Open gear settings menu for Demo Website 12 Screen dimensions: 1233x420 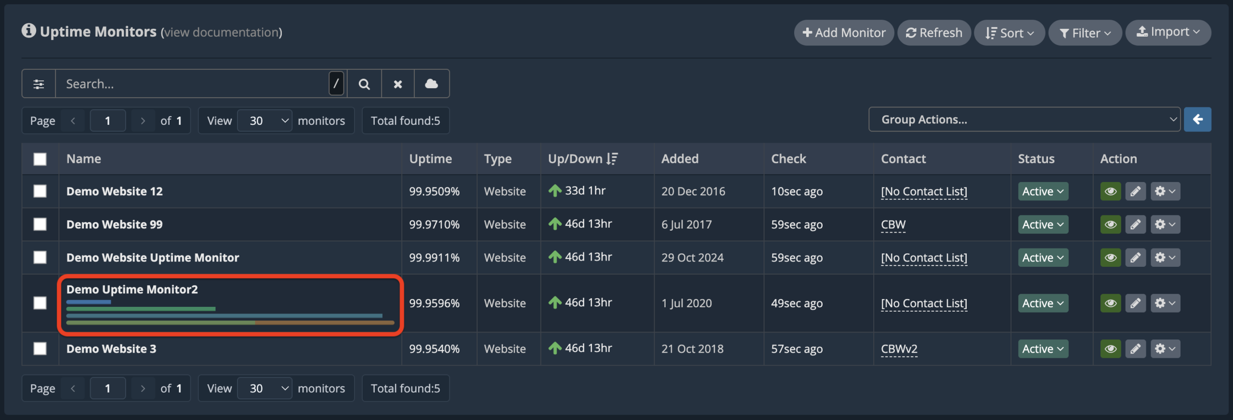click(1166, 191)
